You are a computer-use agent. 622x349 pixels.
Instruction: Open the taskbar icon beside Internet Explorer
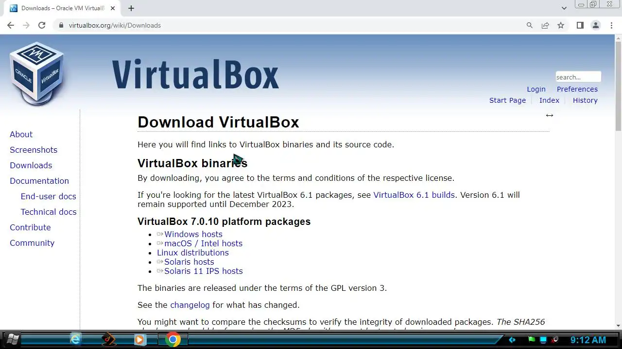pyautogui.click(x=108, y=340)
